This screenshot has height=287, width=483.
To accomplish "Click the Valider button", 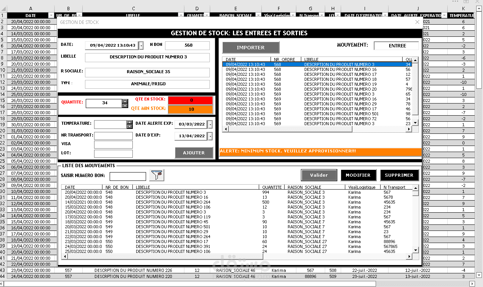I will click(319, 175).
